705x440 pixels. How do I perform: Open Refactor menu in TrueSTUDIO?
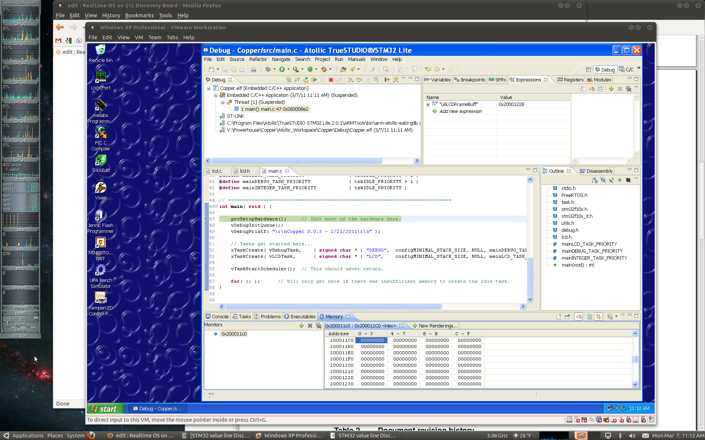[258, 59]
